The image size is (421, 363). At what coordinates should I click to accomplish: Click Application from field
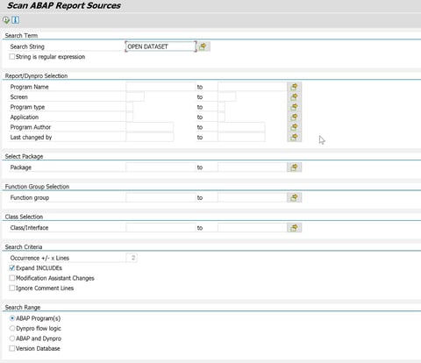[x=130, y=117]
